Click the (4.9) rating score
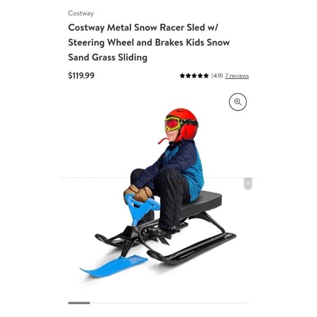The height and width of the screenshot is (317, 317). (x=217, y=76)
